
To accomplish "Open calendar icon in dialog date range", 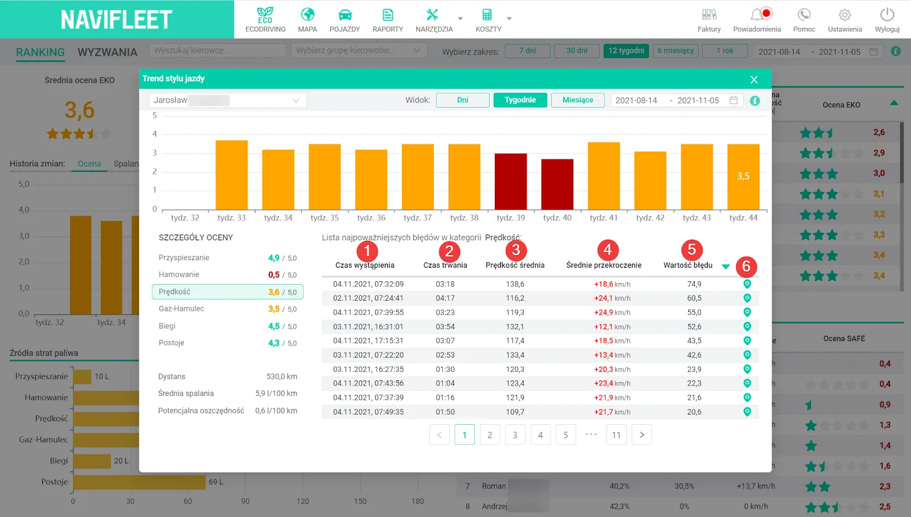I will 733,100.
